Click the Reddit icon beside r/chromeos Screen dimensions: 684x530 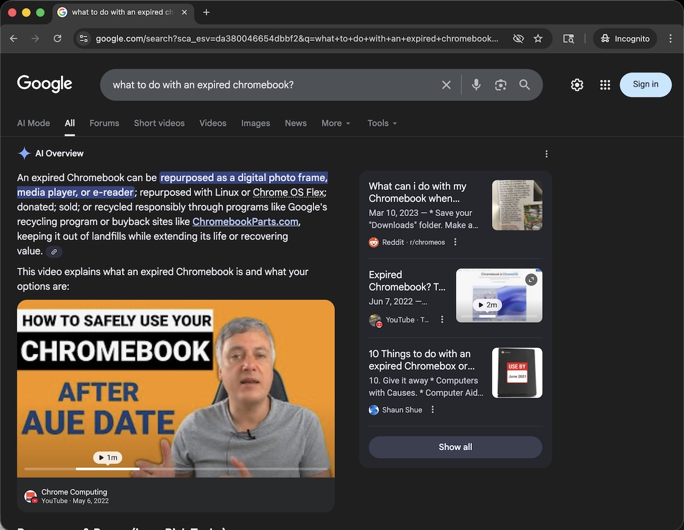373,242
